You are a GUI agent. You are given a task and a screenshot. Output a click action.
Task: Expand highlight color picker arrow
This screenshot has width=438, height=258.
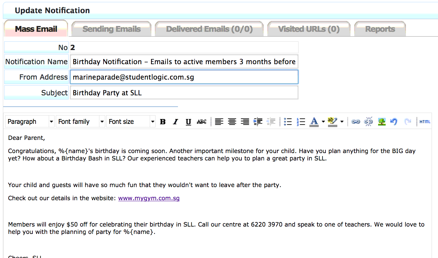click(x=342, y=122)
